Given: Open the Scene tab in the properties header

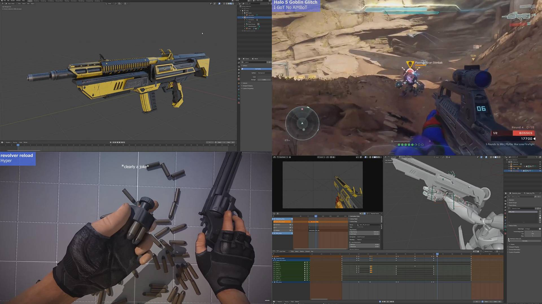Looking at the screenshot, I should coord(246,59).
